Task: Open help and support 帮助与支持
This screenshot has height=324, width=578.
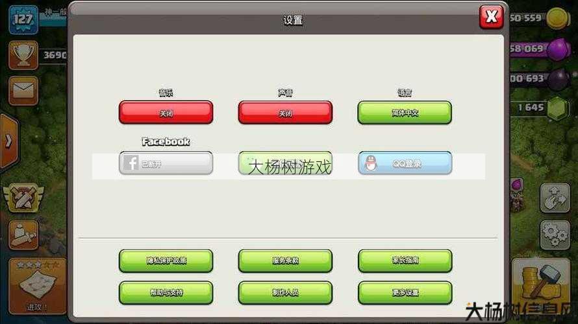Action: coord(166,293)
